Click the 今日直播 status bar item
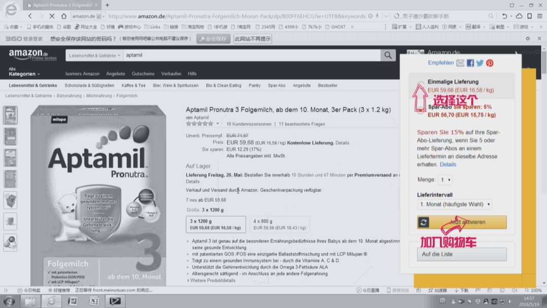 (x=368, y=290)
